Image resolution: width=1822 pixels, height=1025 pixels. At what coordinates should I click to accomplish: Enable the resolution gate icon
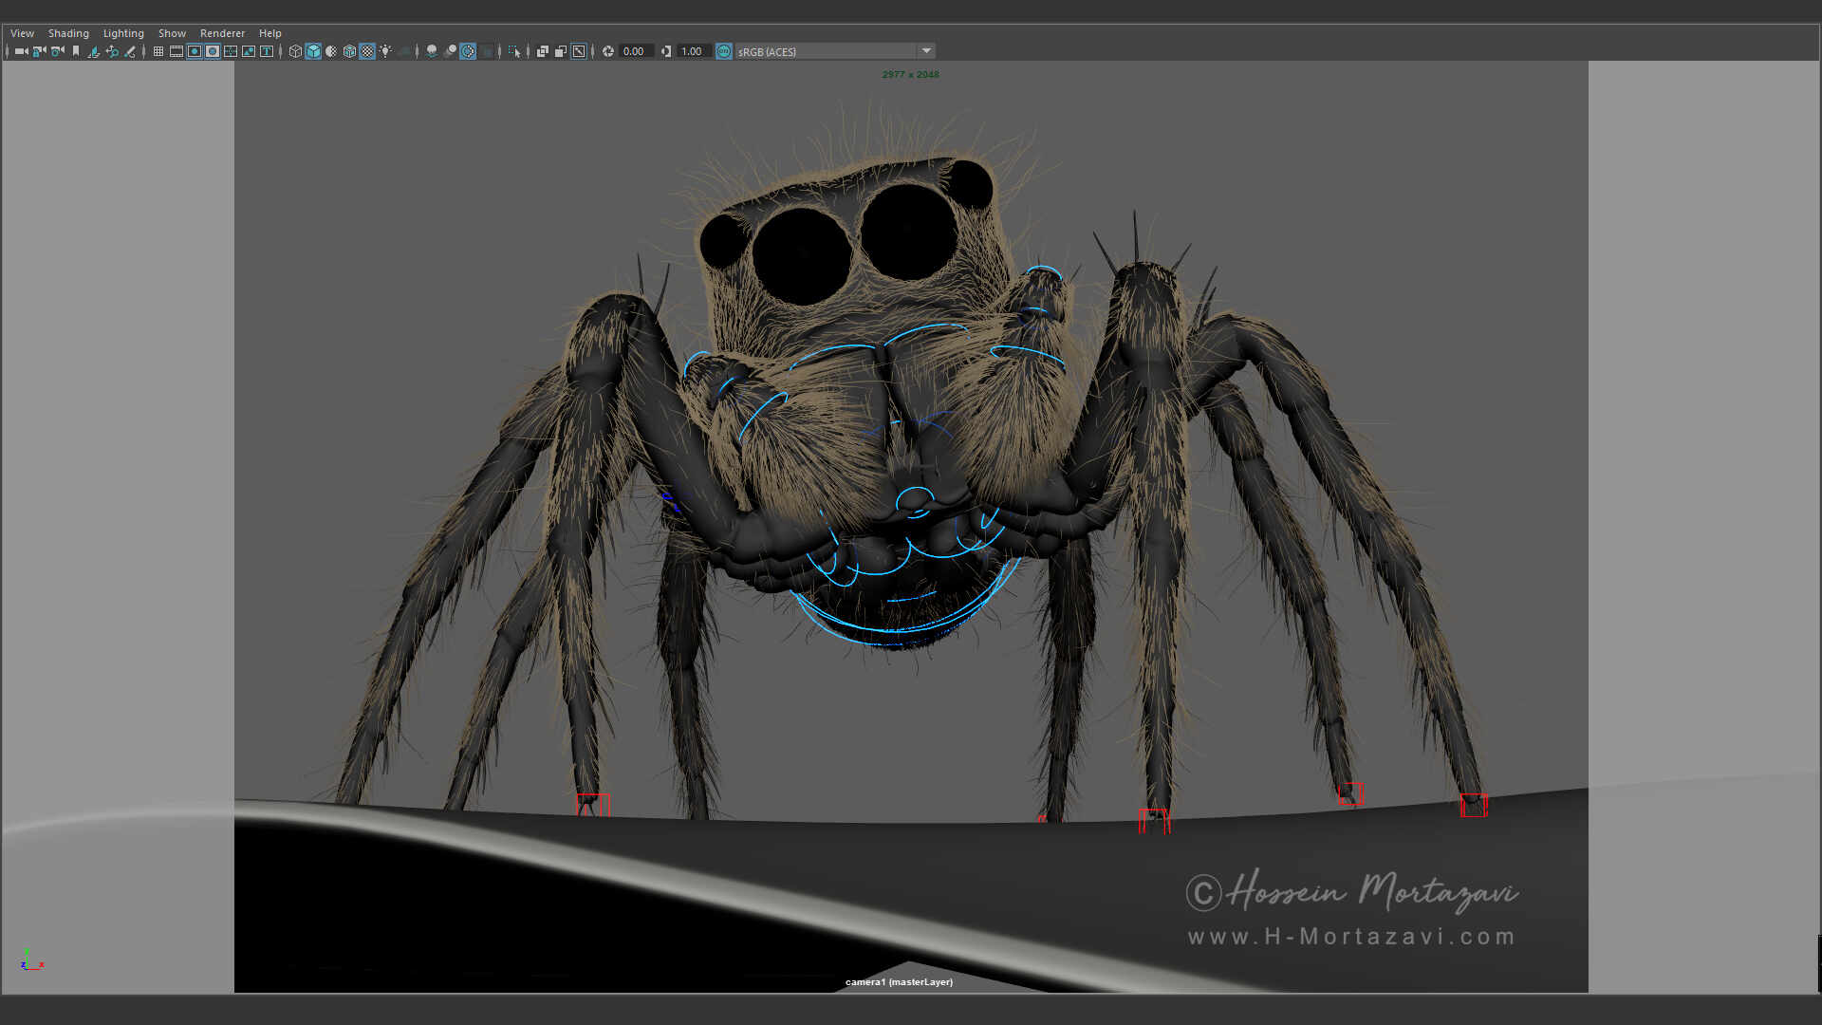[x=195, y=51]
